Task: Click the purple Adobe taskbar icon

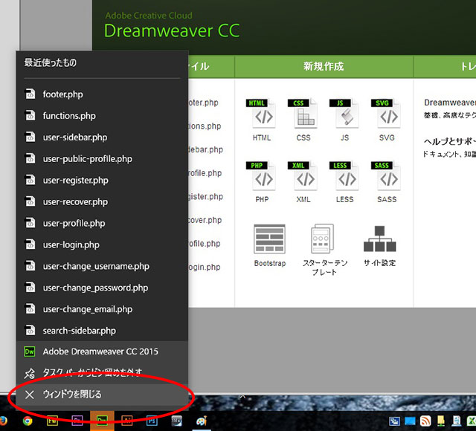Action: pyautogui.click(x=77, y=421)
